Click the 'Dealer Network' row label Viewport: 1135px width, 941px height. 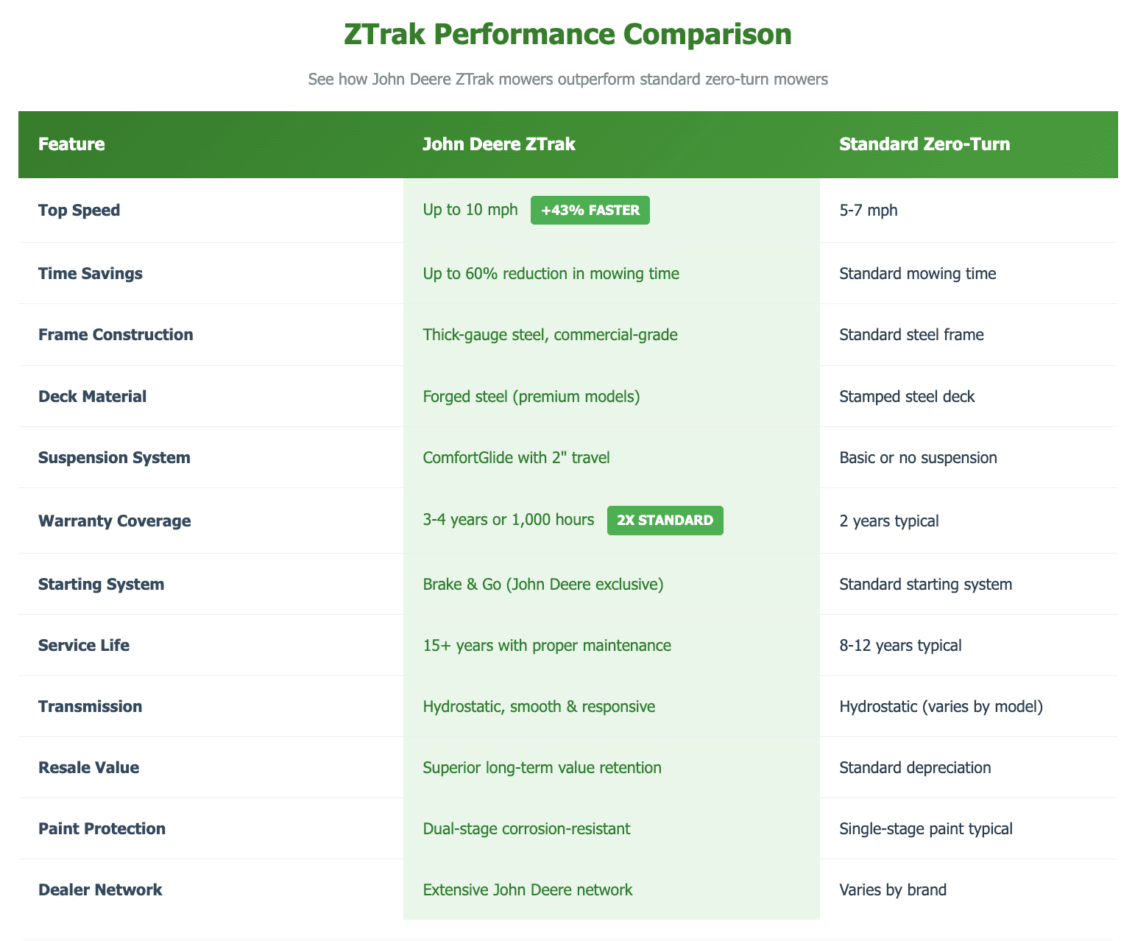[x=100, y=890]
